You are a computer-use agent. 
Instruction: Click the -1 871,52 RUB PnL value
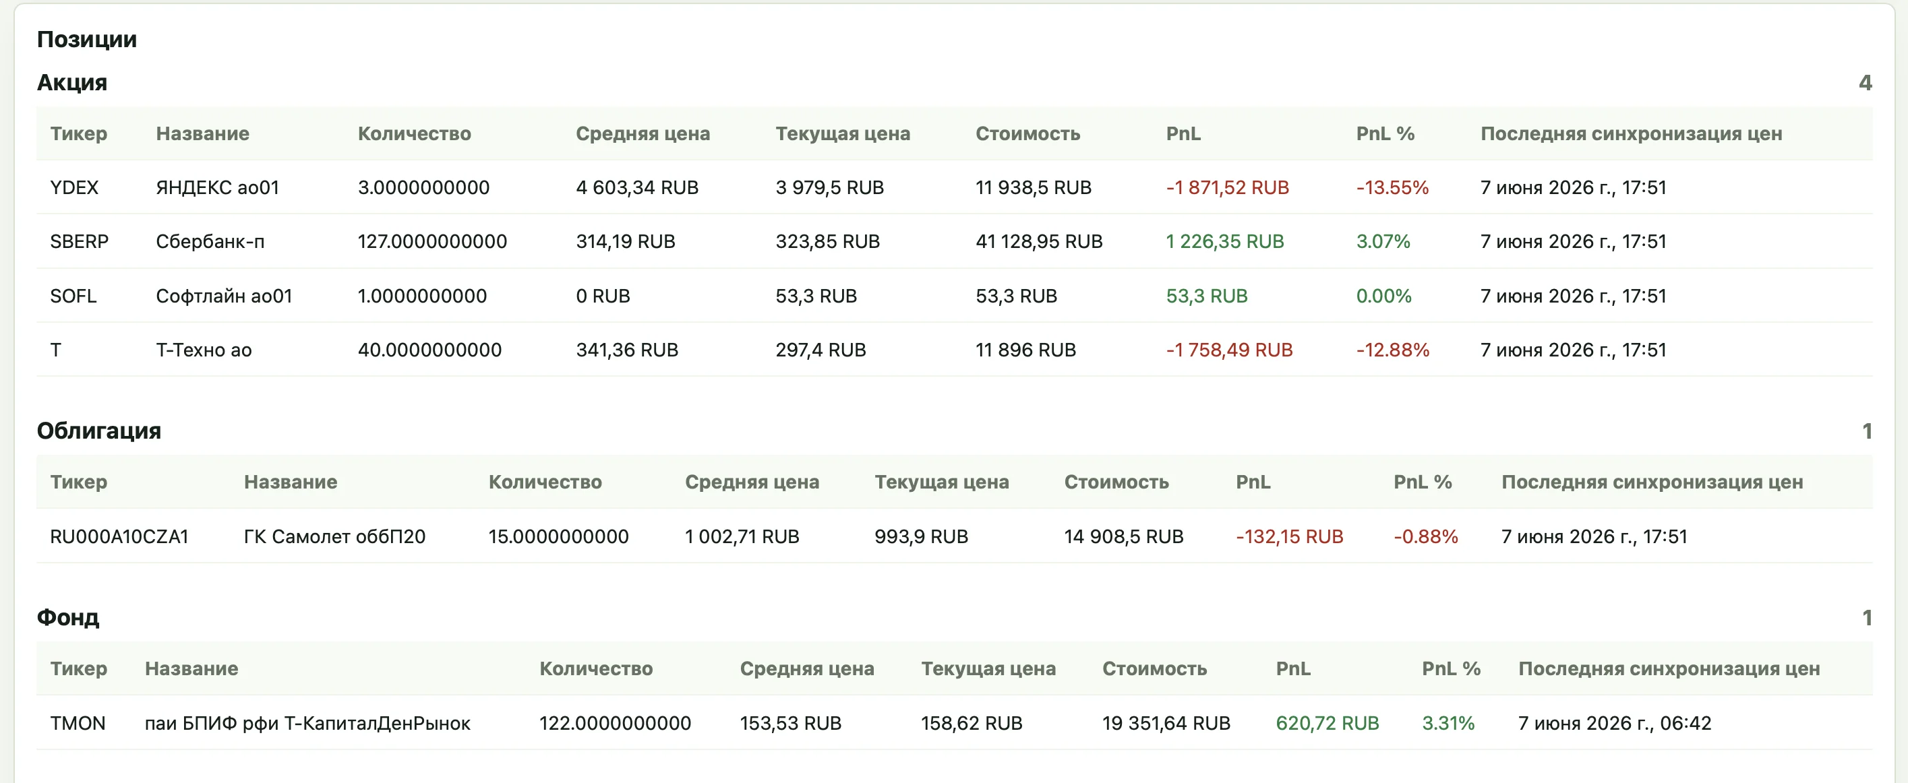pos(1227,187)
